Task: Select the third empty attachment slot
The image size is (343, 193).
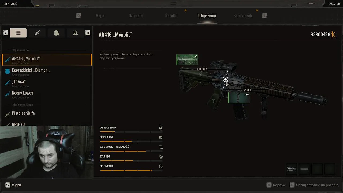Action: point(317,169)
